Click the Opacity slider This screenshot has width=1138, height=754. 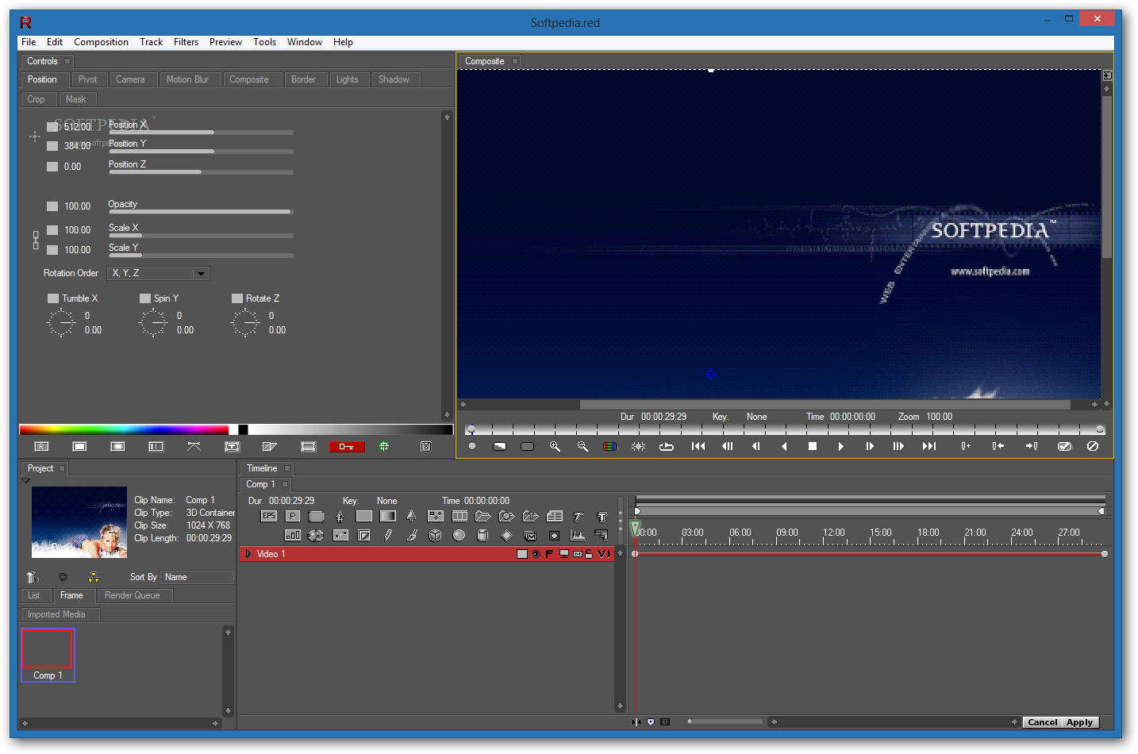click(x=201, y=212)
